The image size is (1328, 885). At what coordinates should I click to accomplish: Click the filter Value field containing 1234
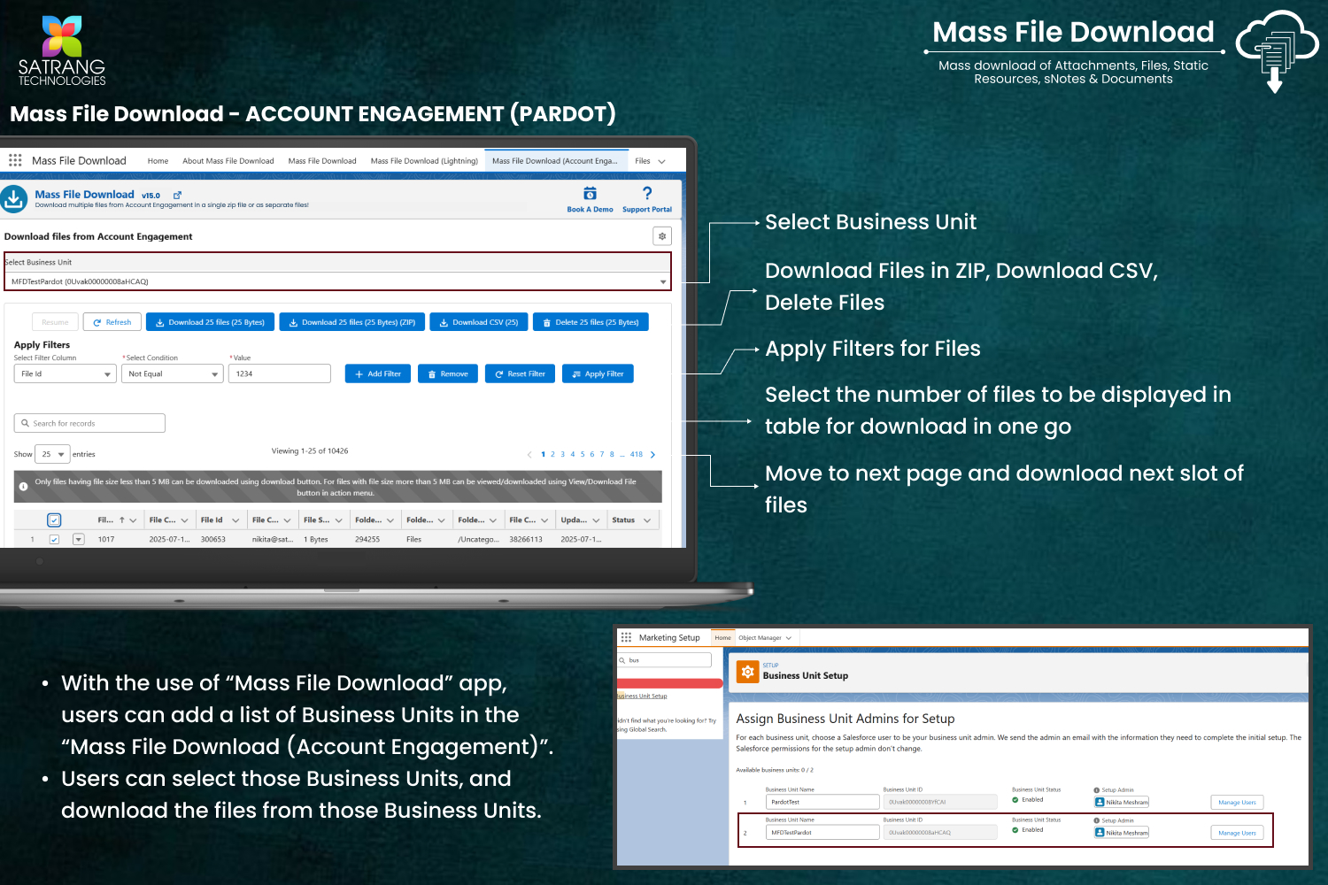pyautogui.click(x=280, y=374)
